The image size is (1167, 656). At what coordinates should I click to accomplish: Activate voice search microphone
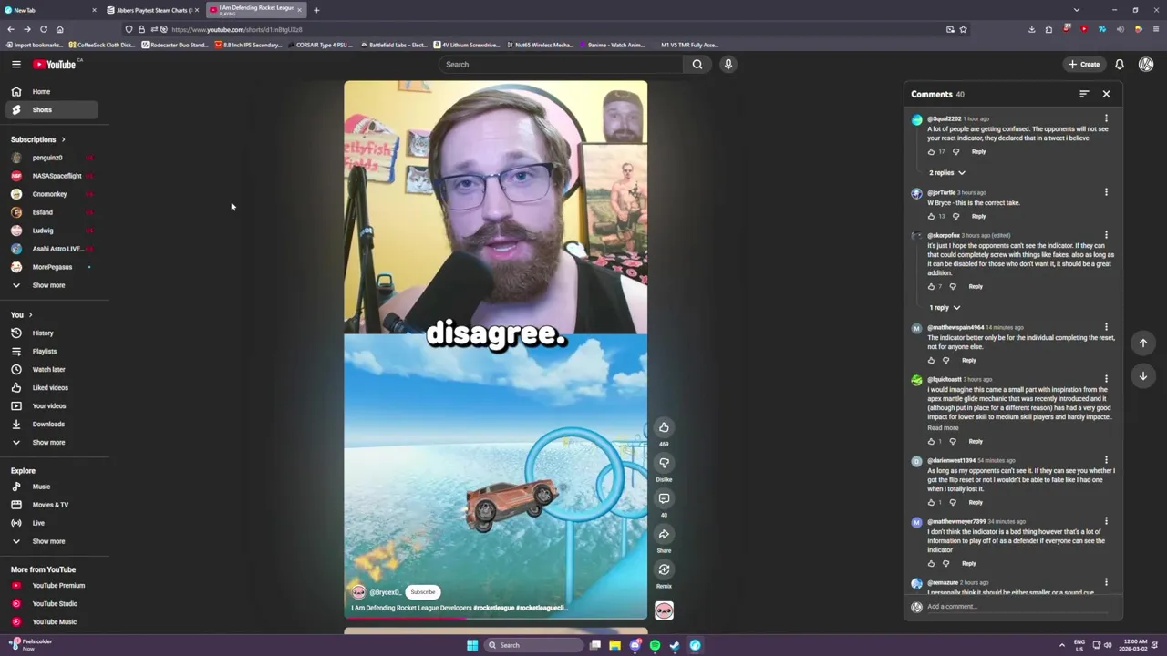(728, 64)
